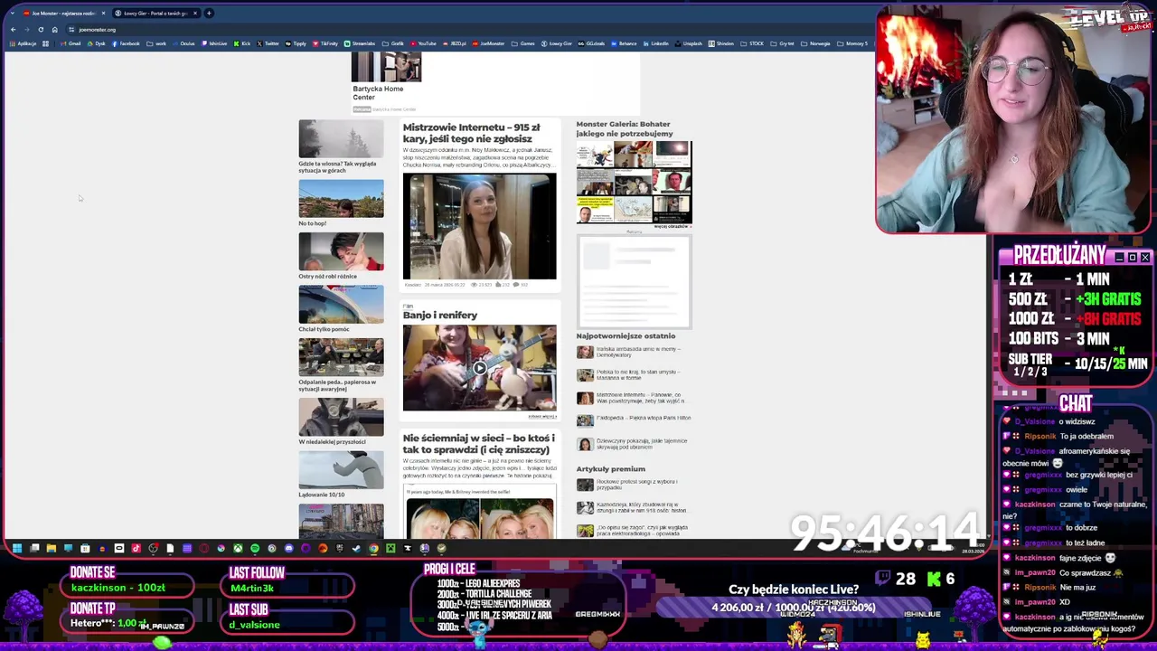Open the Grafik bookmarks folder

(x=393, y=43)
